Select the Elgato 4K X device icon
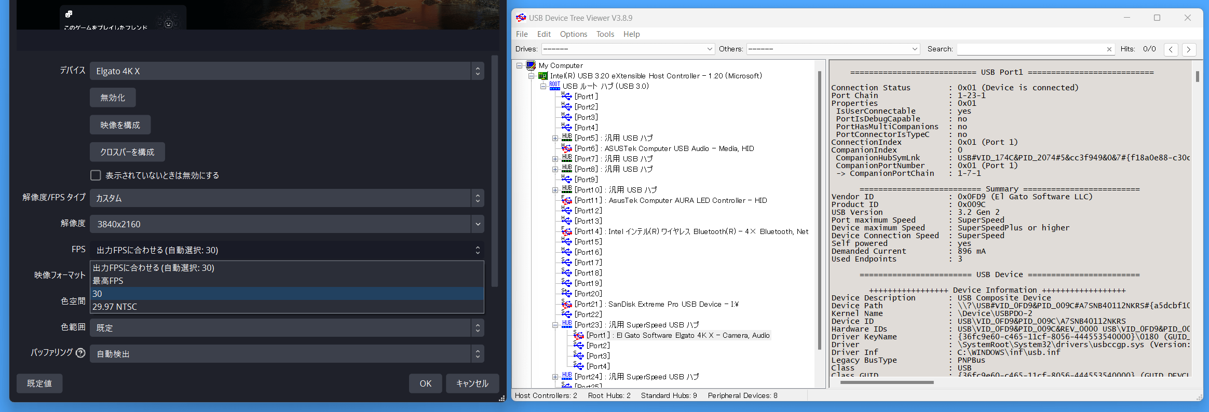The height and width of the screenshot is (412, 1209). click(x=578, y=335)
